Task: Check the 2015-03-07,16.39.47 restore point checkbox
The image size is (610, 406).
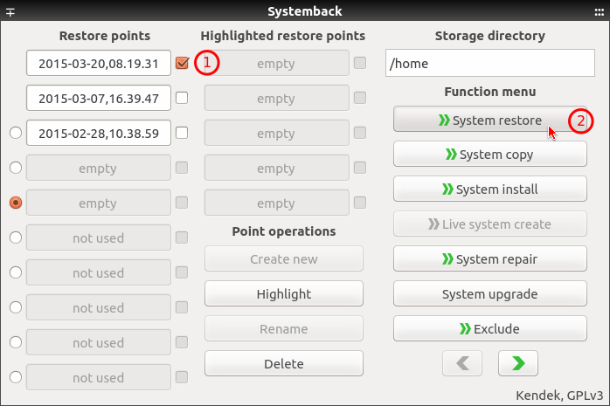Action: click(x=182, y=98)
